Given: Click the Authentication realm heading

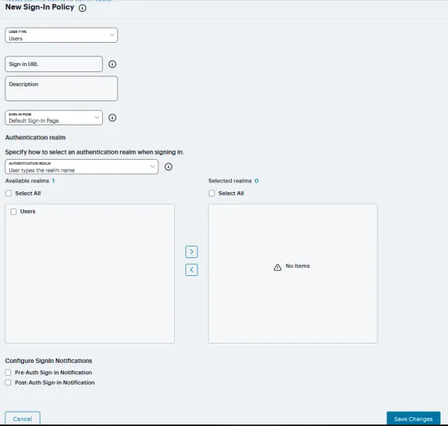Looking at the screenshot, I should point(35,137).
